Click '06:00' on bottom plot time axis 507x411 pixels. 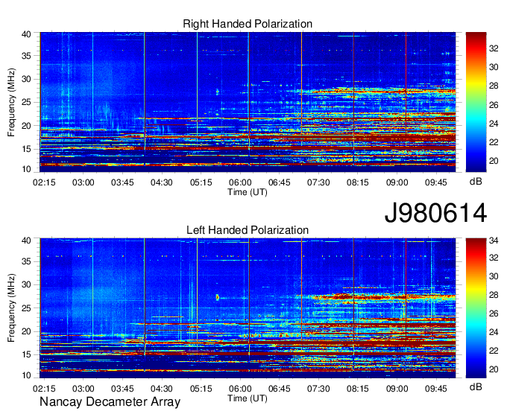click(x=240, y=389)
